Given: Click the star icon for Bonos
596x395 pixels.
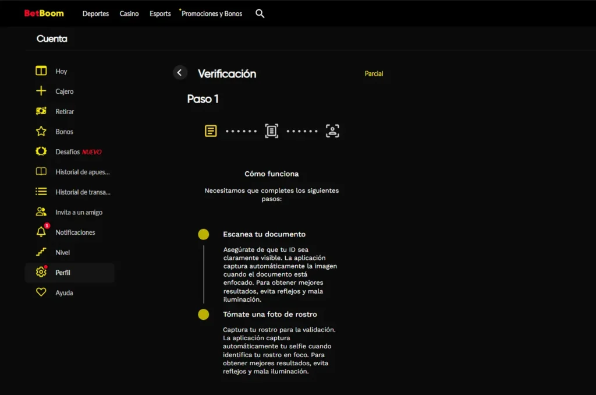Looking at the screenshot, I should point(41,131).
